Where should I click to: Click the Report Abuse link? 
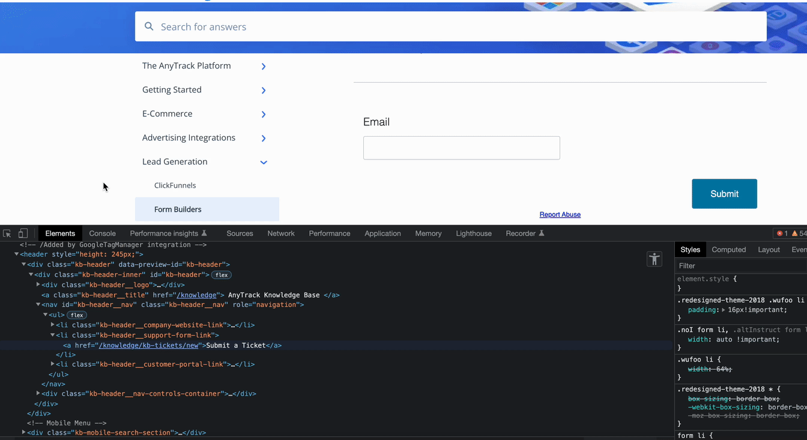(x=560, y=215)
